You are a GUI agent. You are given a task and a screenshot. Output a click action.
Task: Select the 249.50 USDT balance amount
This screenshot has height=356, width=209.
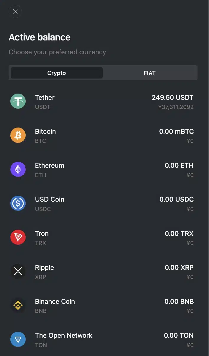(x=173, y=97)
